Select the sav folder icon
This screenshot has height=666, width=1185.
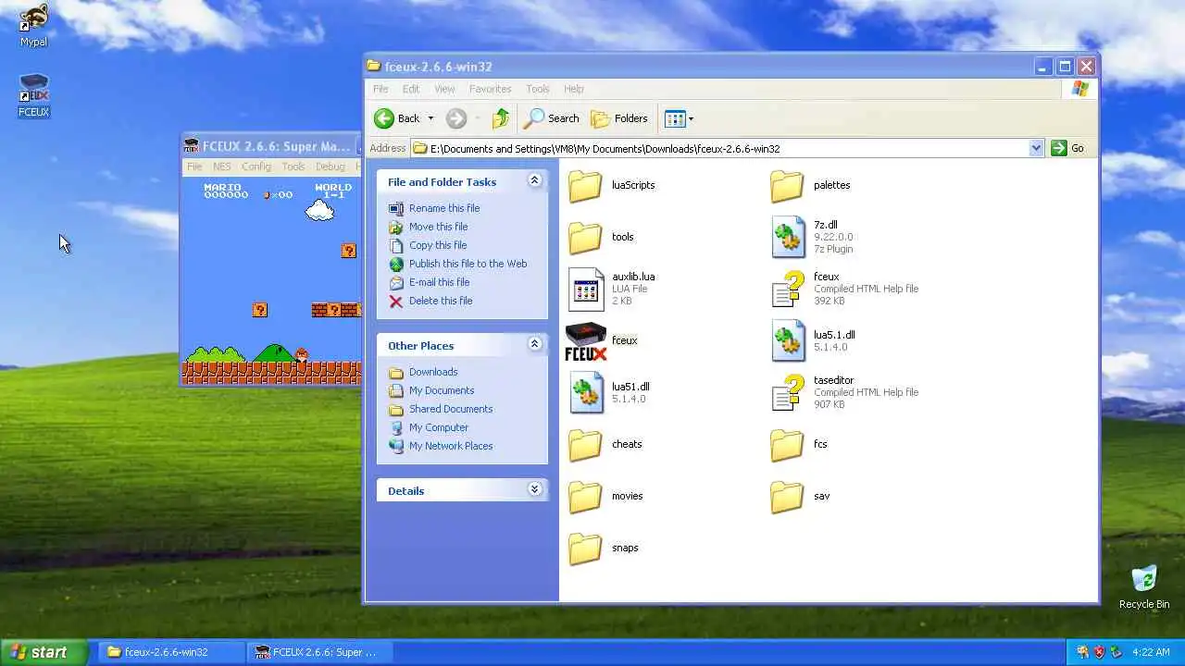coord(787,497)
